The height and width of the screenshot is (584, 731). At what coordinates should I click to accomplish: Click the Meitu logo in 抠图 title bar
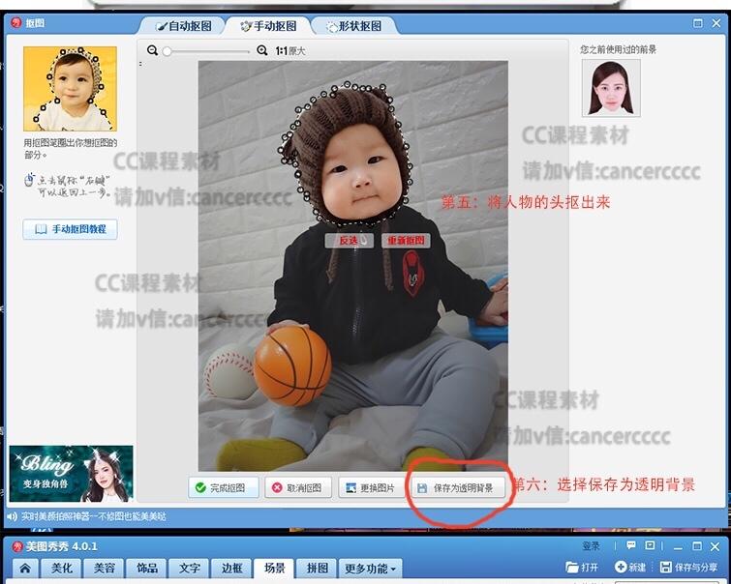(16, 23)
